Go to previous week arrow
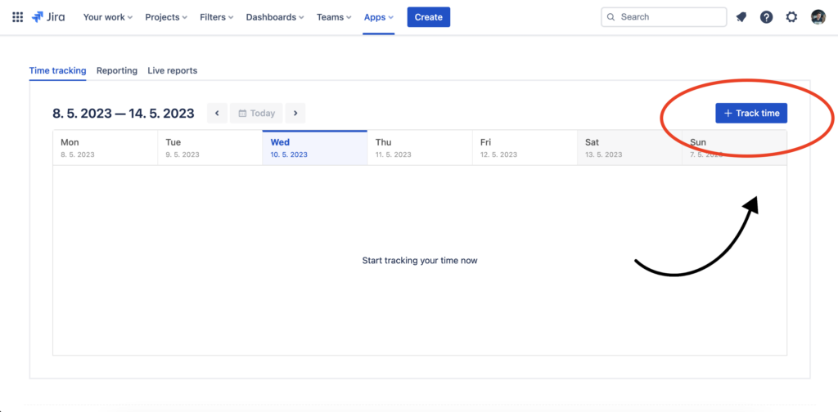This screenshot has width=838, height=412. (217, 113)
